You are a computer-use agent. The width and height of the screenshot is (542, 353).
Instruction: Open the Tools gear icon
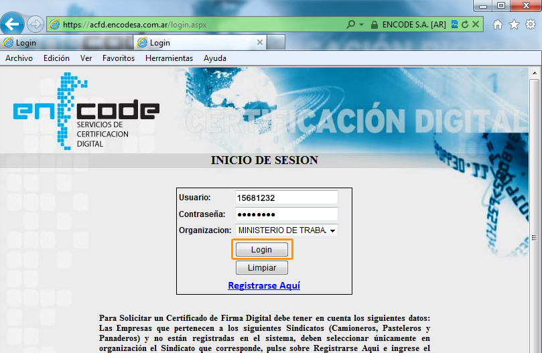(530, 25)
